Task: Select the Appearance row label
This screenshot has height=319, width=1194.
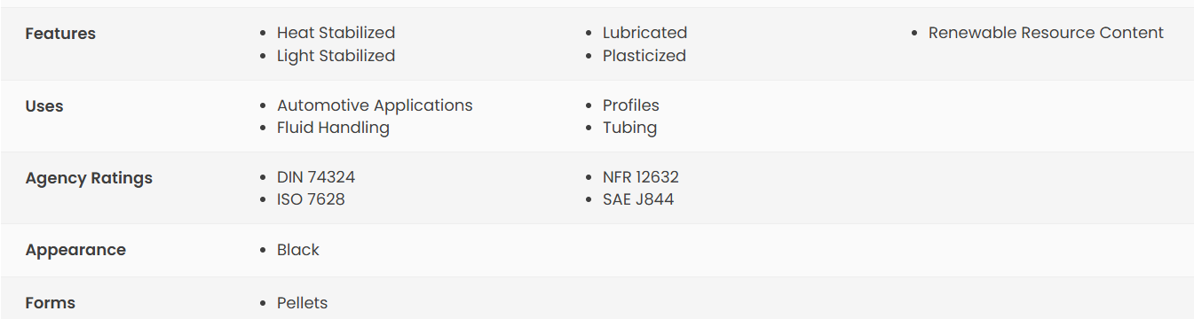Action: pos(75,250)
